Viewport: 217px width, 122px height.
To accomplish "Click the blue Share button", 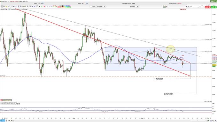I will coord(3,121).
